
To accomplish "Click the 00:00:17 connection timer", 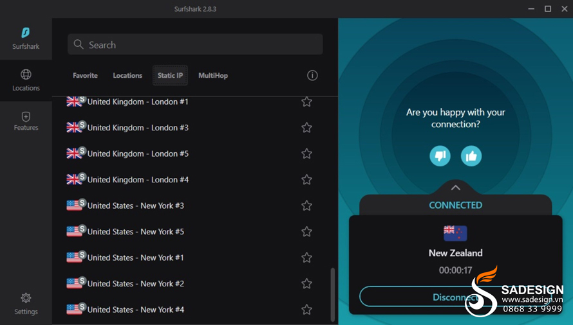I will (455, 270).
